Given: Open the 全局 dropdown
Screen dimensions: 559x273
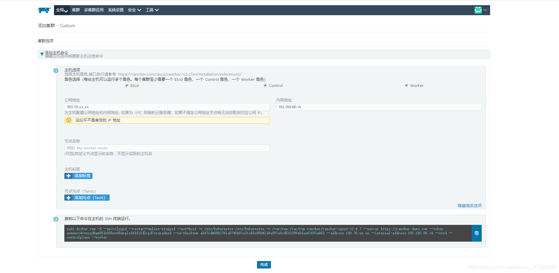Looking at the screenshot, I should (x=62, y=10).
